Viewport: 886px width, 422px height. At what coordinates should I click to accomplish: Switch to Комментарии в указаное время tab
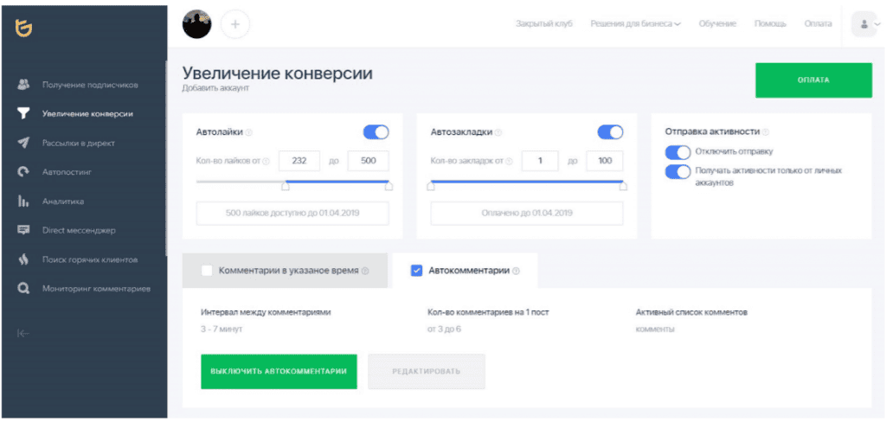coord(285,271)
